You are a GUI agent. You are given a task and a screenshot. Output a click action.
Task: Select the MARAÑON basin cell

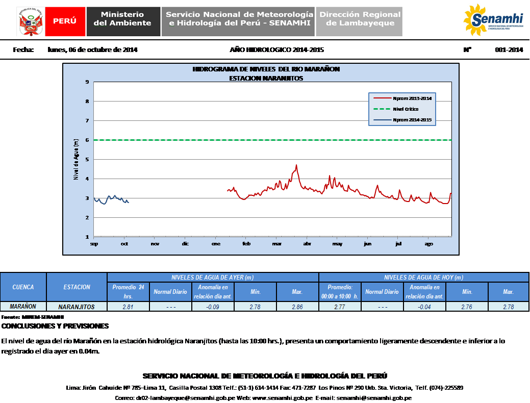click(x=23, y=307)
